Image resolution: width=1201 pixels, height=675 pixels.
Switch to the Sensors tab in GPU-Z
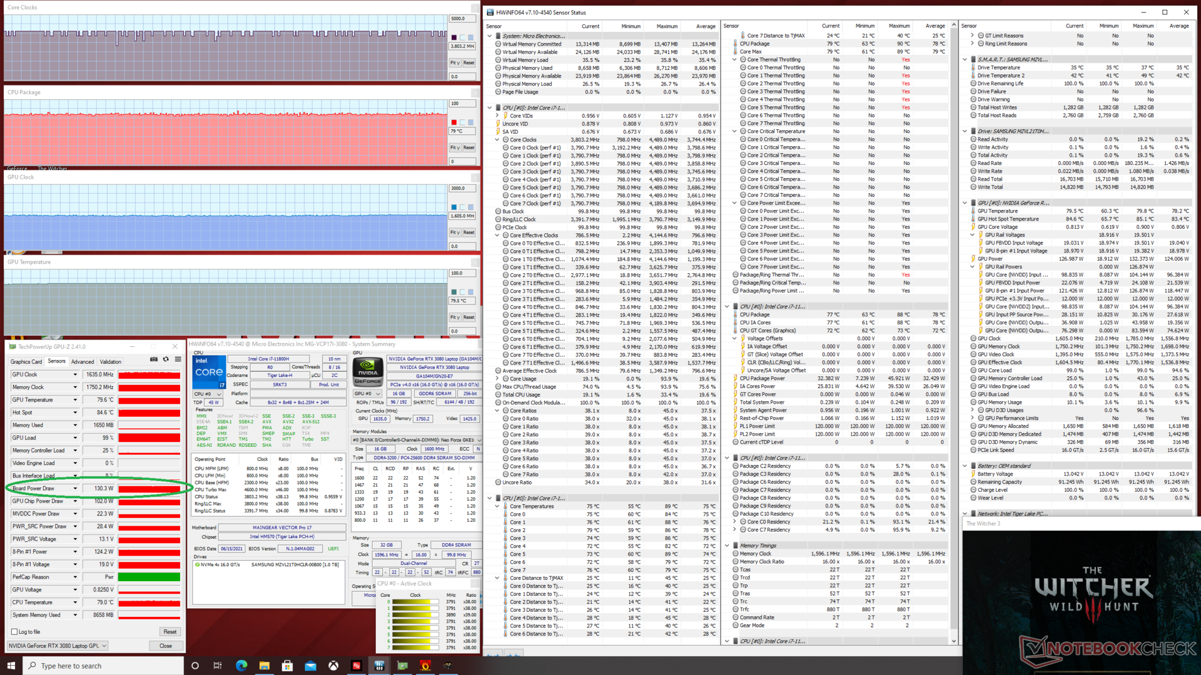56,361
